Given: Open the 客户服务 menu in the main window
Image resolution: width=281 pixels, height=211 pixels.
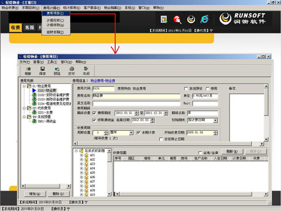Looking at the screenshot, I should pyautogui.click(x=92, y=8).
